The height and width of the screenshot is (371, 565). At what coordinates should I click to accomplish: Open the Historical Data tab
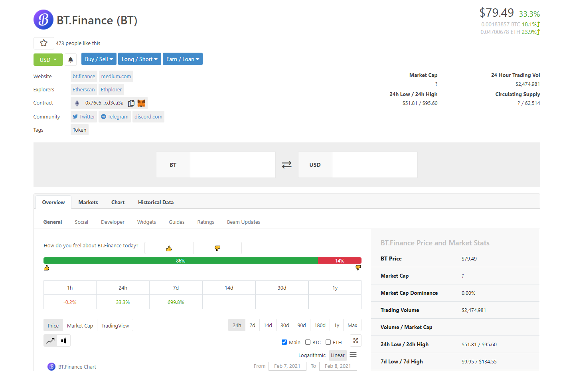point(156,202)
